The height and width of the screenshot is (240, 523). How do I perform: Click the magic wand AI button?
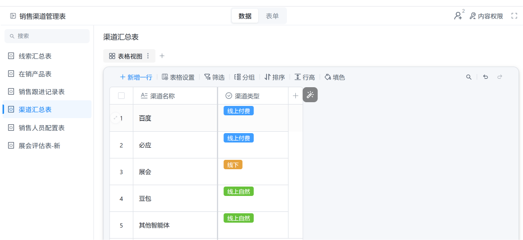[x=310, y=95]
